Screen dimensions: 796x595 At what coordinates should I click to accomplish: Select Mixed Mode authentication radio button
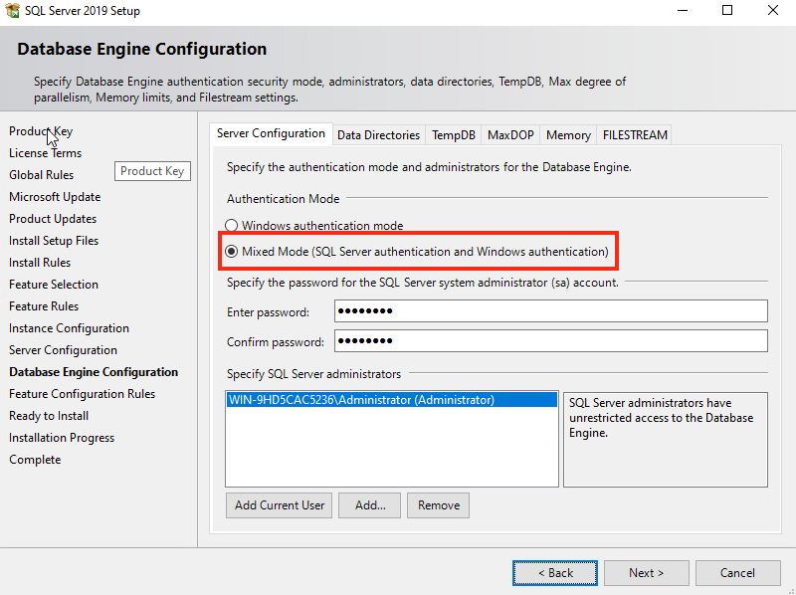[232, 252]
